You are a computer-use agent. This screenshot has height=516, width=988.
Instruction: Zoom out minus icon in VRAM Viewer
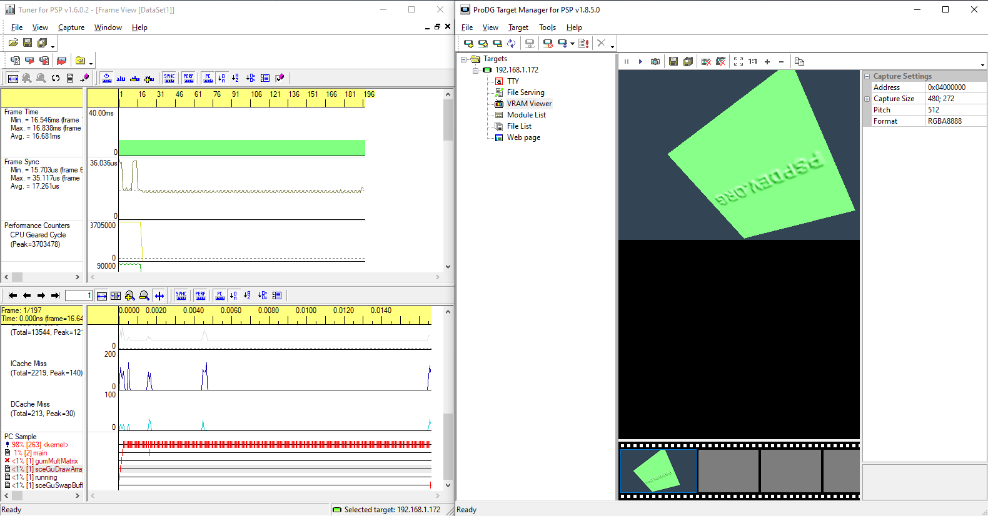(x=782, y=61)
